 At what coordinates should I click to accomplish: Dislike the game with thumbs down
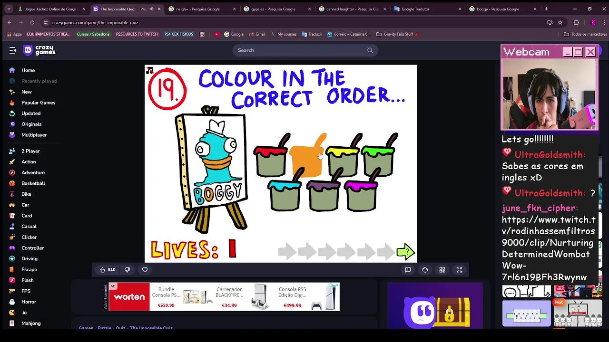tap(127, 270)
